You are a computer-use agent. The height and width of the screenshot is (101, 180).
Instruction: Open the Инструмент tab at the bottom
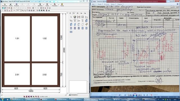(73, 95)
